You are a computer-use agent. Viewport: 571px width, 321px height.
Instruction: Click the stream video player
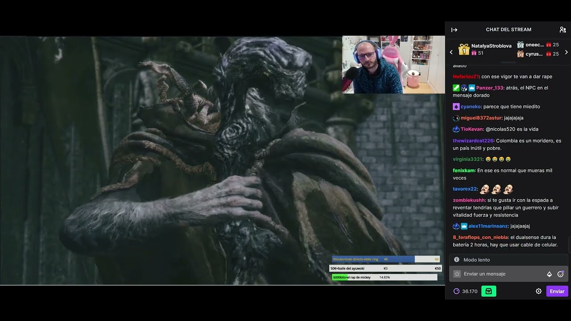pos(222,160)
